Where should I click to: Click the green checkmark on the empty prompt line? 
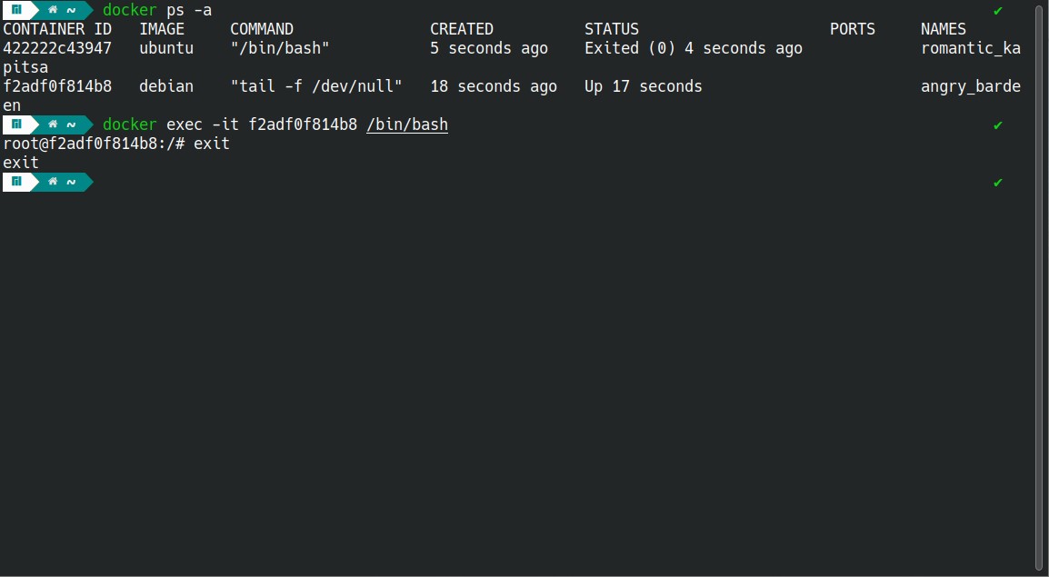[998, 182]
